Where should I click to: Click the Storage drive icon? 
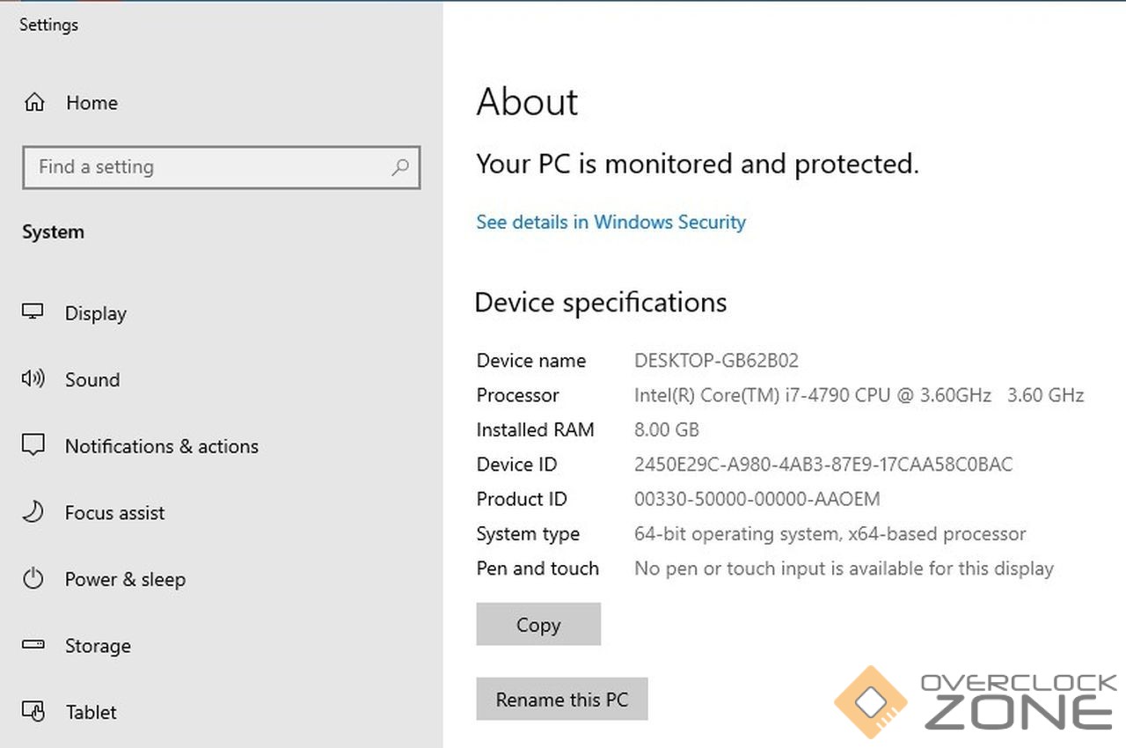click(33, 645)
